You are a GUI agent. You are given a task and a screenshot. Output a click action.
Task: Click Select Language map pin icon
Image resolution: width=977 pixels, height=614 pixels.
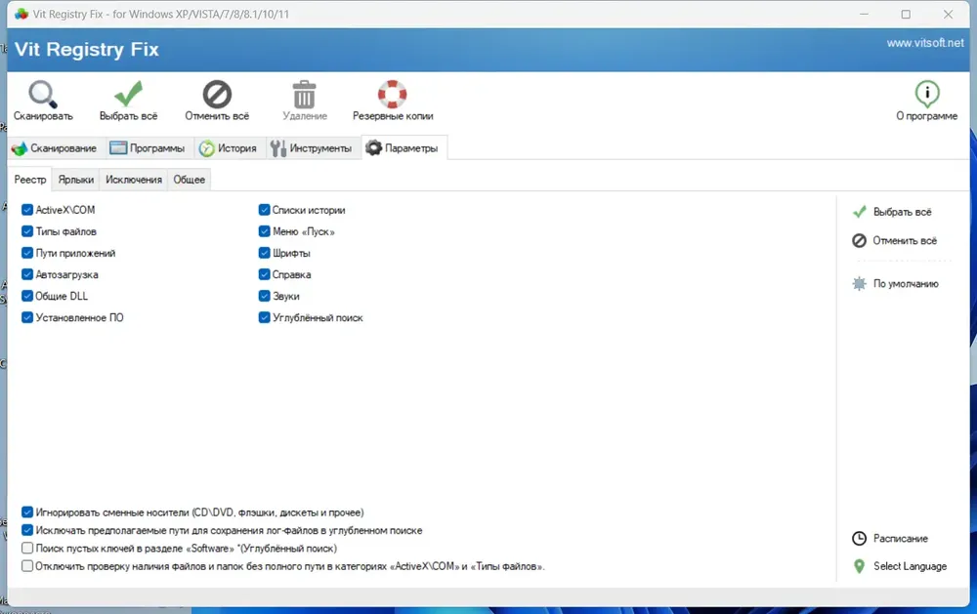pyautogui.click(x=859, y=566)
